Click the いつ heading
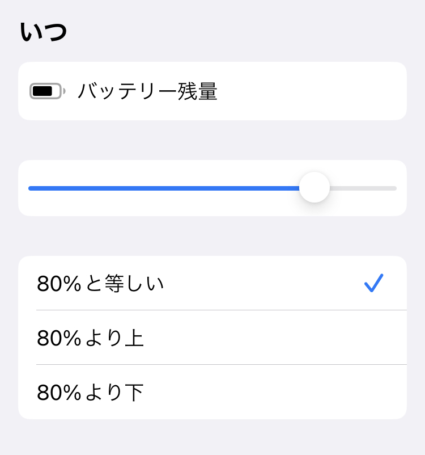The image size is (425, 455). [x=44, y=32]
